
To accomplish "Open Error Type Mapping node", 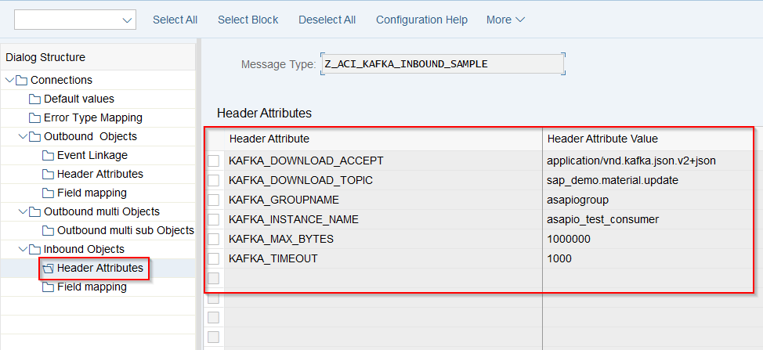I will click(93, 118).
